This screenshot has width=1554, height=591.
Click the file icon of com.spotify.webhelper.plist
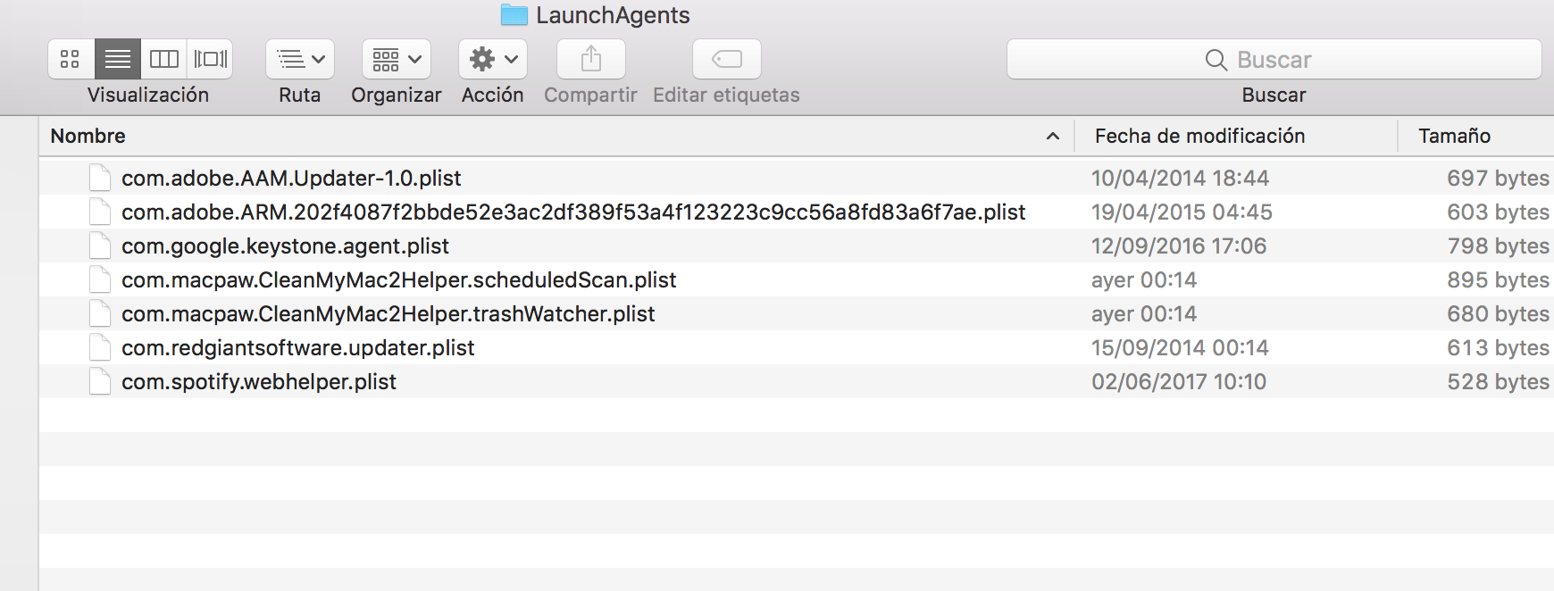click(100, 381)
